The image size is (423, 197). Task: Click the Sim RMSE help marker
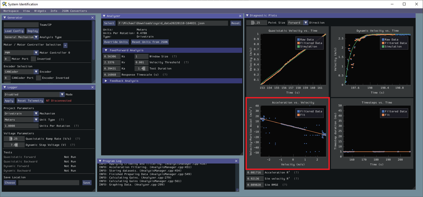click(x=285, y=185)
